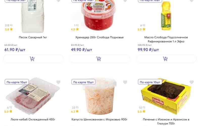Open Масло Слобода Подсолнечное Рафинированное link

tap(166, 39)
